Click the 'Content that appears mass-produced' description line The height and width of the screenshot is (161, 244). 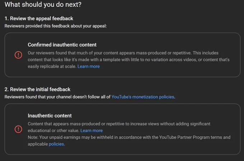[x=119, y=124]
